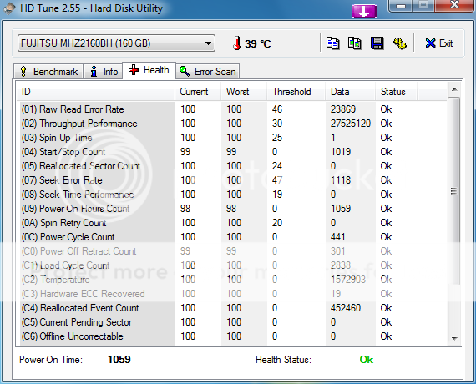
Task: Click data value 1118
Action: (x=341, y=180)
